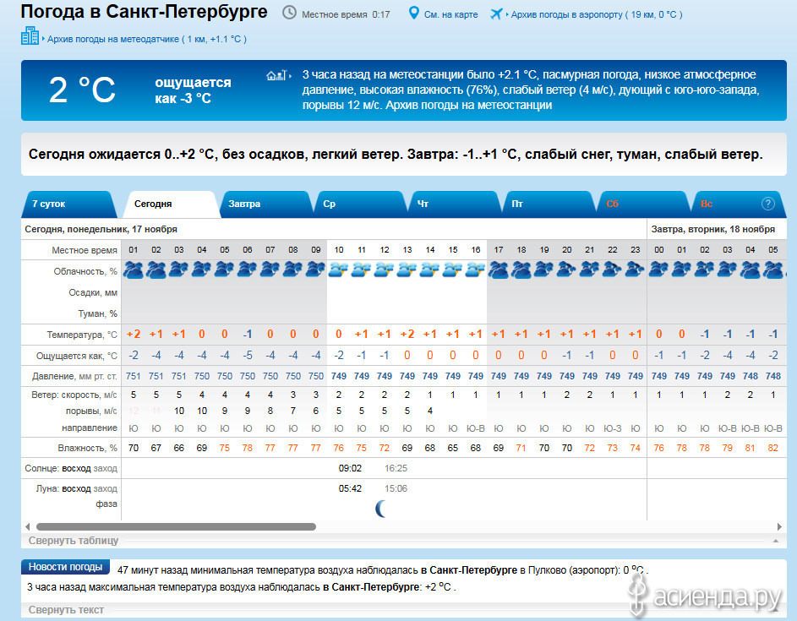Open the 'Завтра' forecast tab
The image size is (797, 621).
(244, 204)
